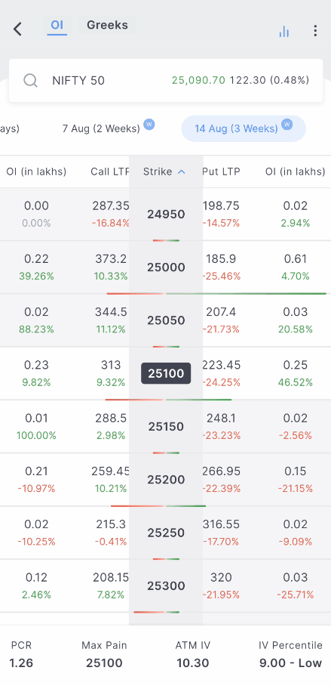The height and width of the screenshot is (686, 331).
Task: Switch to the Greeks tab
Action: [107, 25]
